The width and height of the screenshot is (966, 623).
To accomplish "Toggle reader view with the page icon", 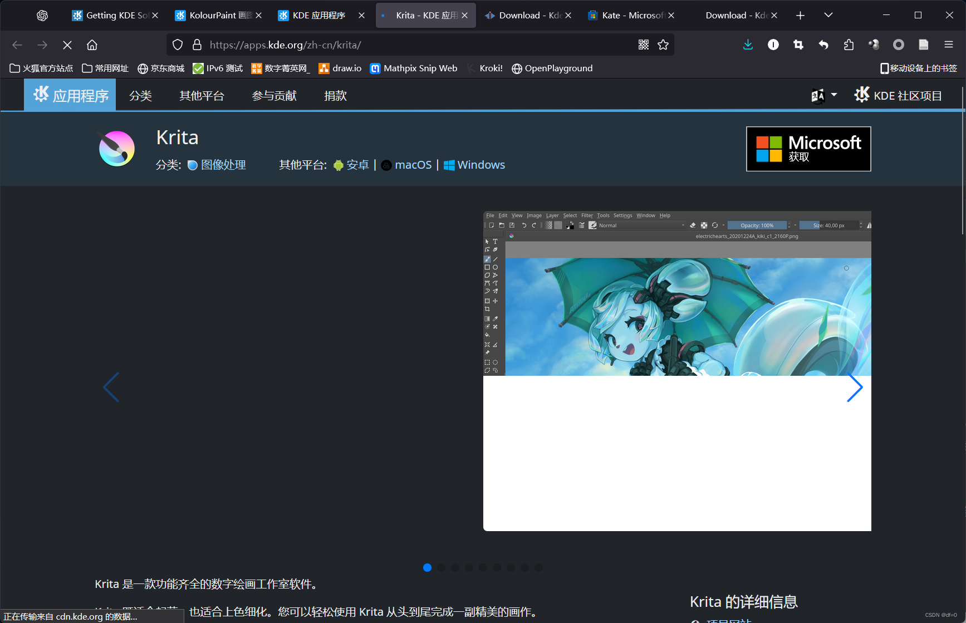I will 923,45.
